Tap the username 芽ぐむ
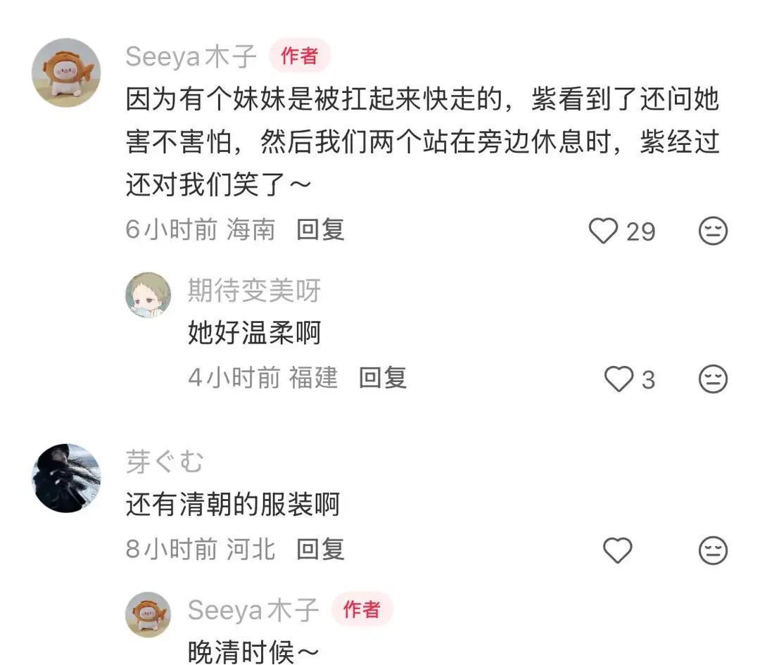The height and width of the screenshot is (665, 760). (x=164, y=462)
